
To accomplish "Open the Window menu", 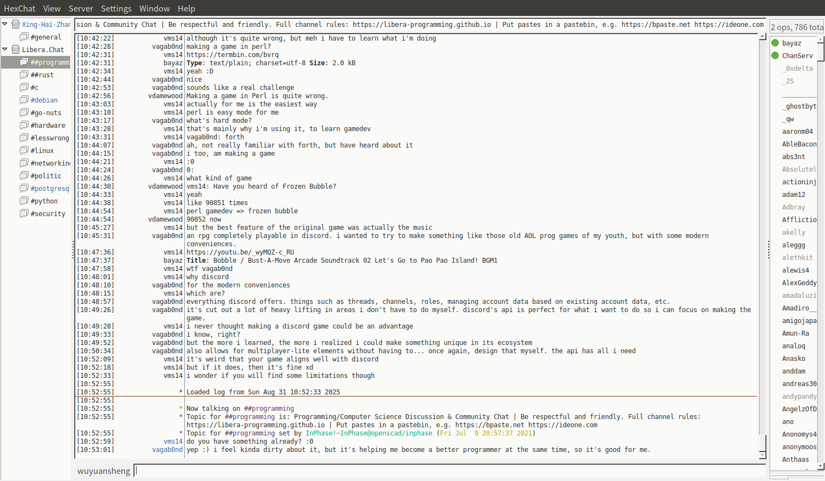I will (154, 8).
